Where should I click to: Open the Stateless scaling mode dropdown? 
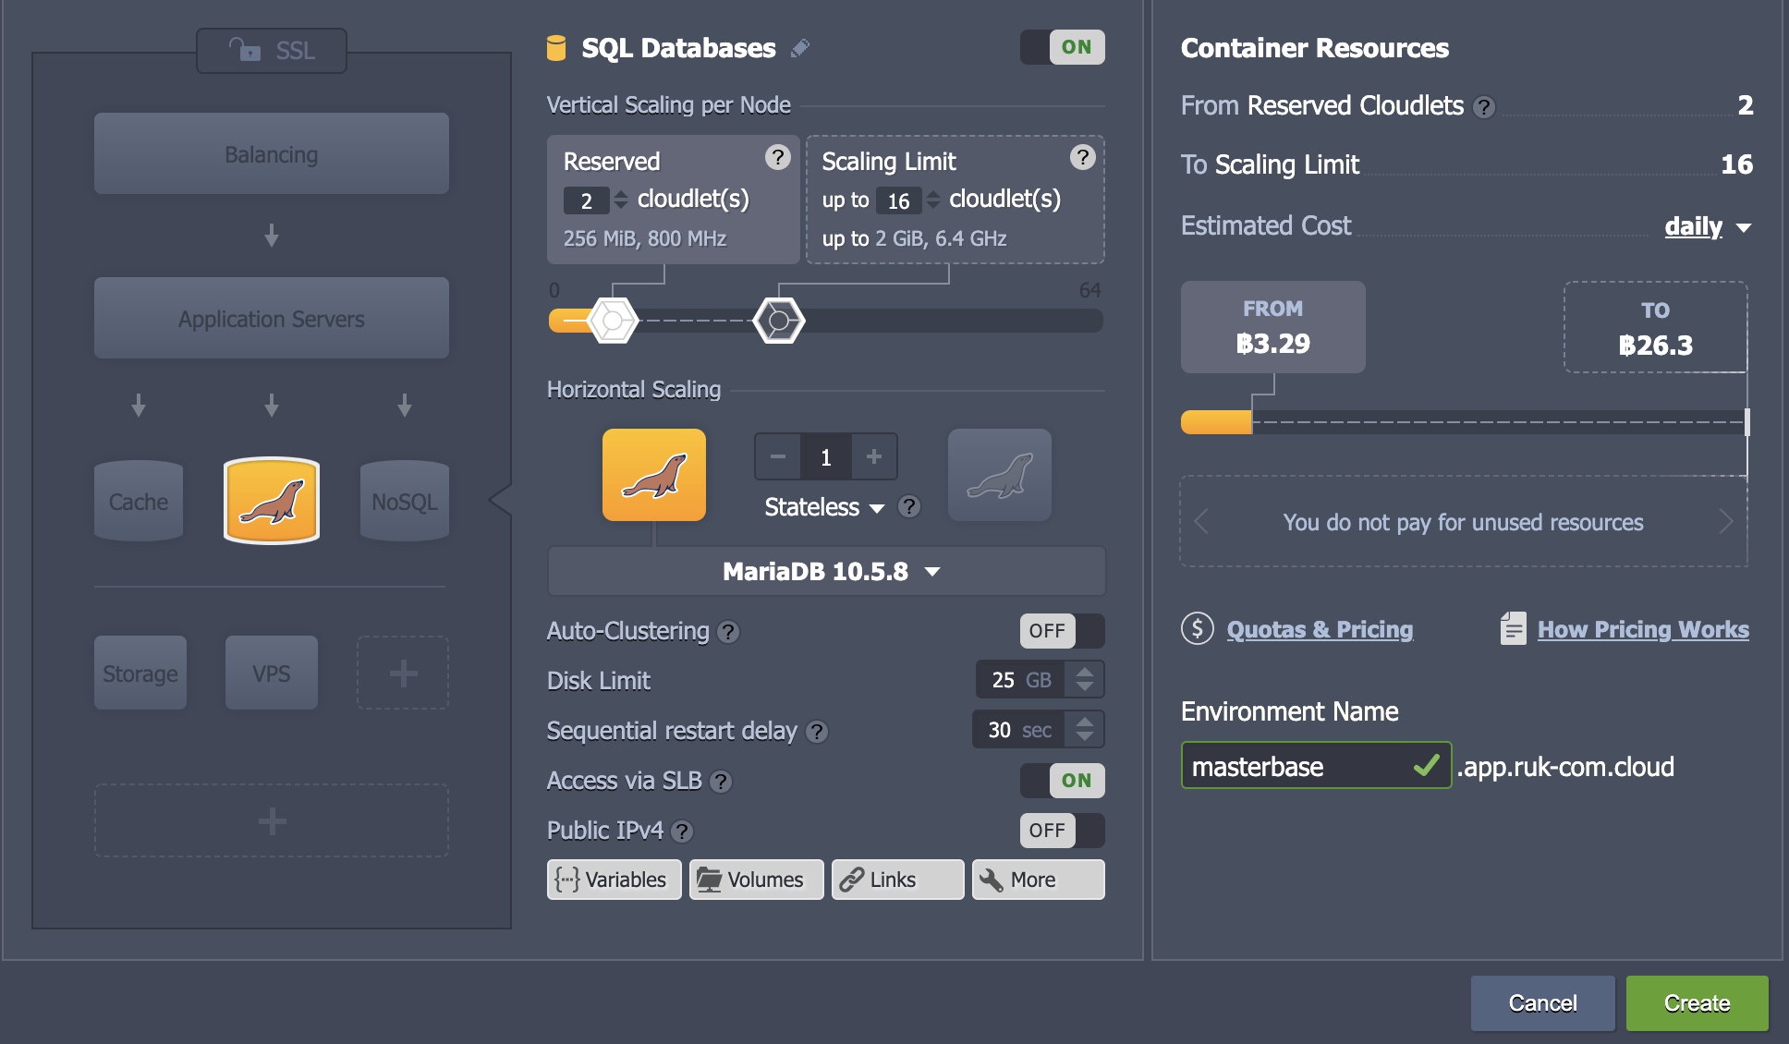click(x=824, y=507)
